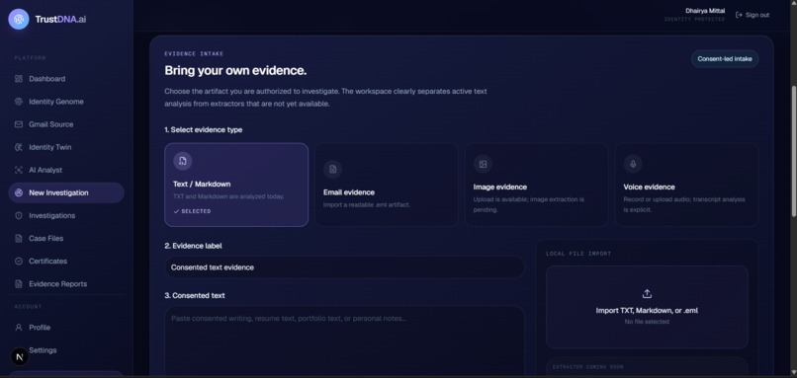797x378 pixels.
Task: Choose Email evidence type card
Action: 387,185
